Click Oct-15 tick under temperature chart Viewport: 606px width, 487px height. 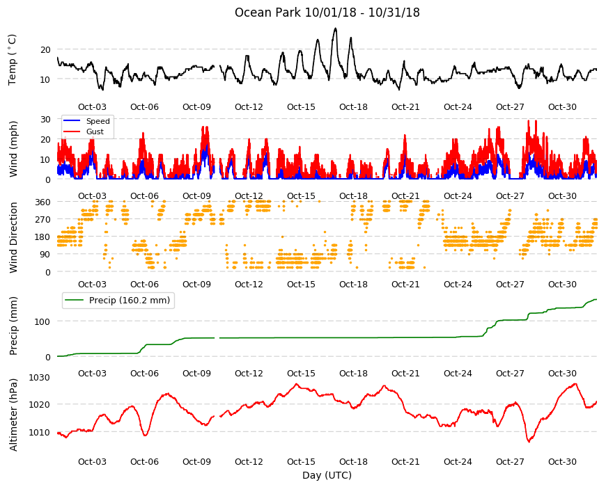(x=301, y=107)
